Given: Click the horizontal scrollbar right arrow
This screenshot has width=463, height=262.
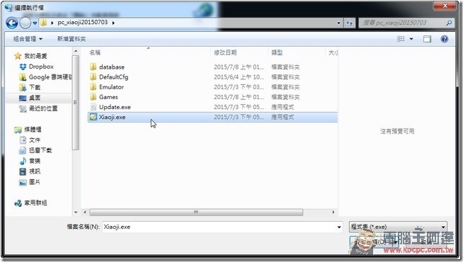Looking at the screenshot, I should click(333, 212).
